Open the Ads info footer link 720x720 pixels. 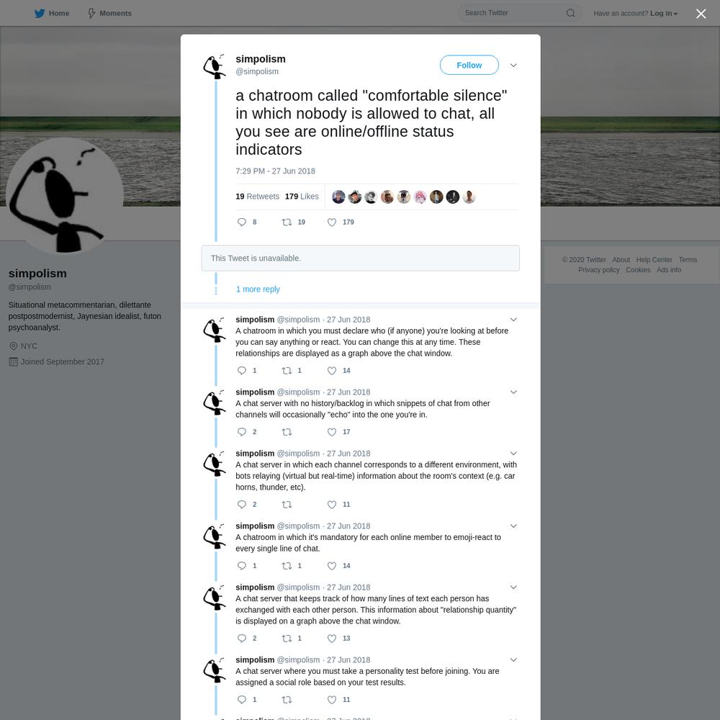click(669, 270)
